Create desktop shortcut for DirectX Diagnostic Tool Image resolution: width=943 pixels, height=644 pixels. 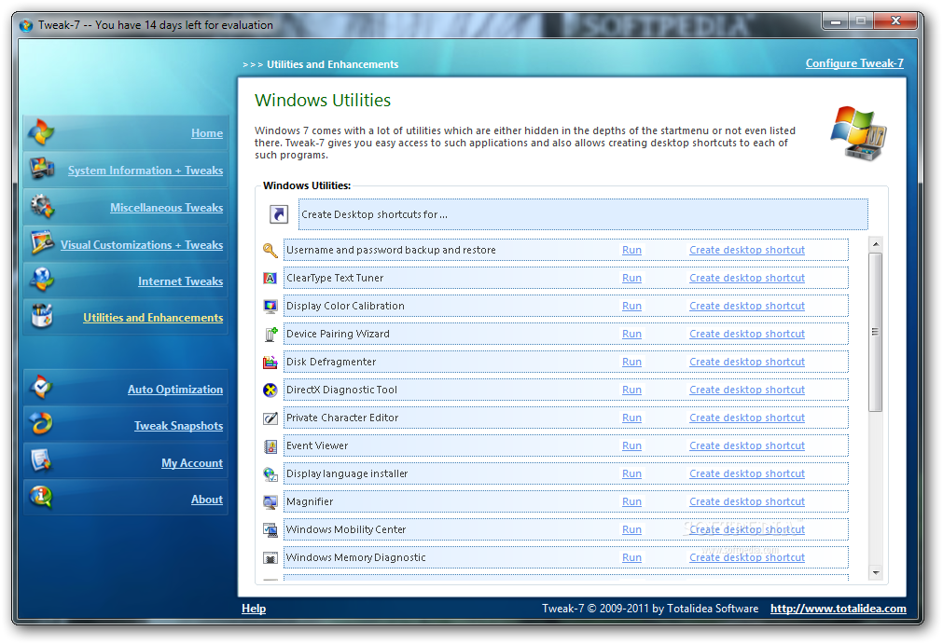click(x=746, y=390)
